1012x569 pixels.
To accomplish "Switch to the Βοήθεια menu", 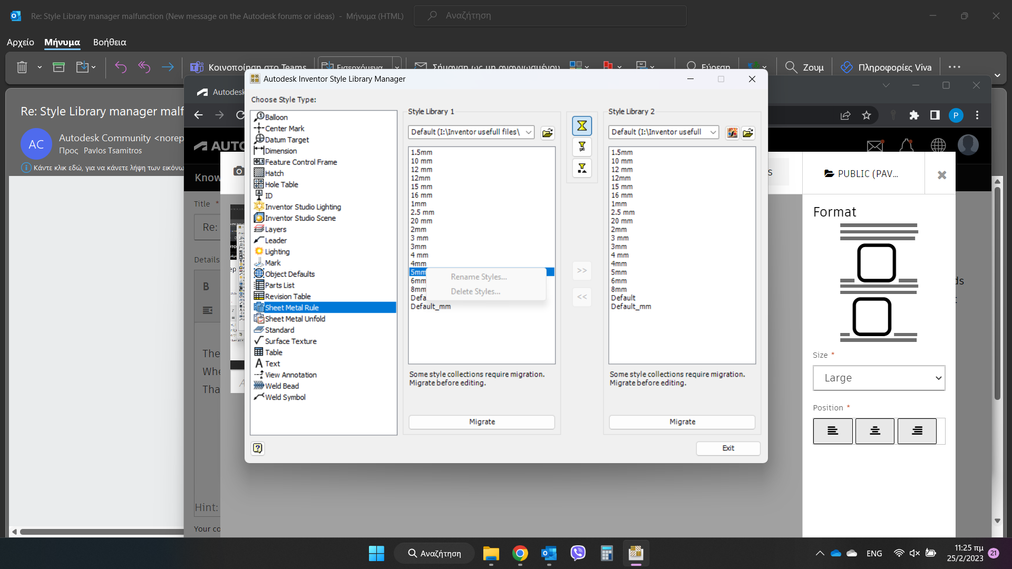I will [110, 42].
